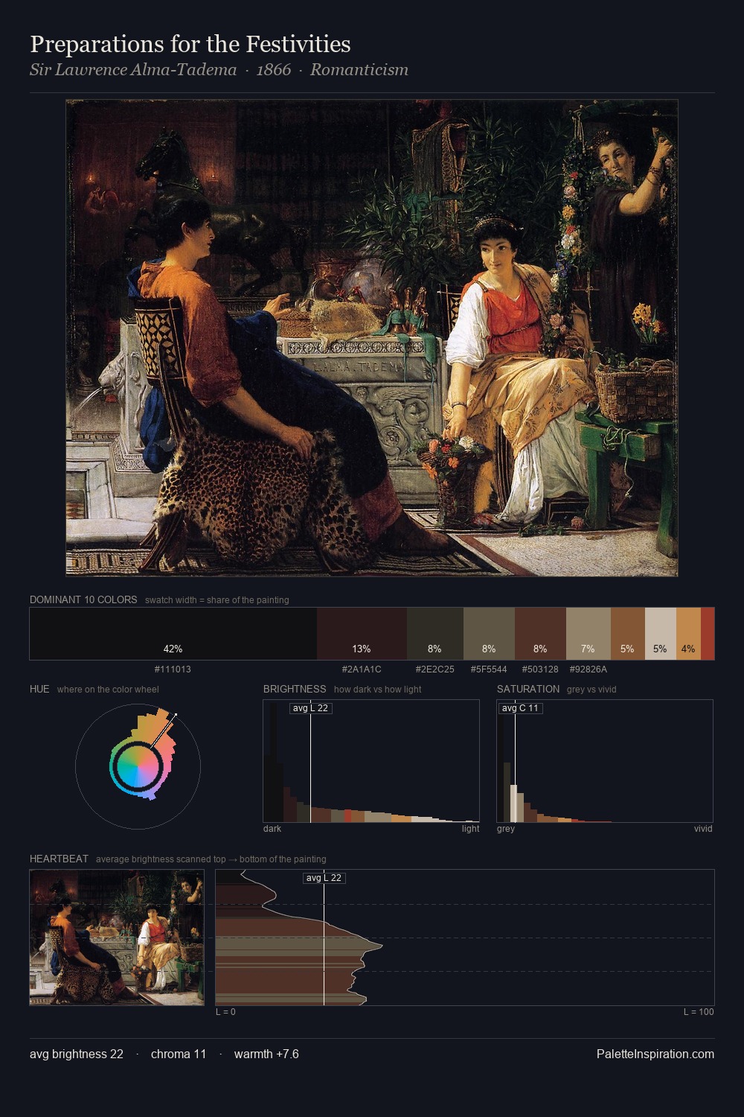Click "avg L 22" label in Brightness histogram
This screenshot has width=744, height=1117.
[311, 708]
